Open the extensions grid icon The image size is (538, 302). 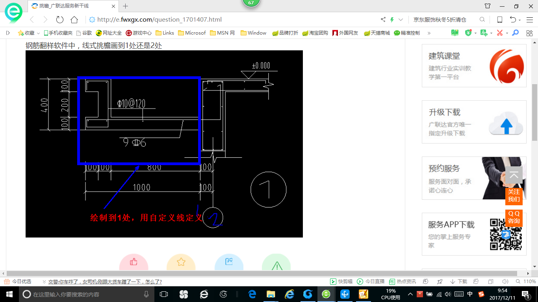[x=529, y=33]
